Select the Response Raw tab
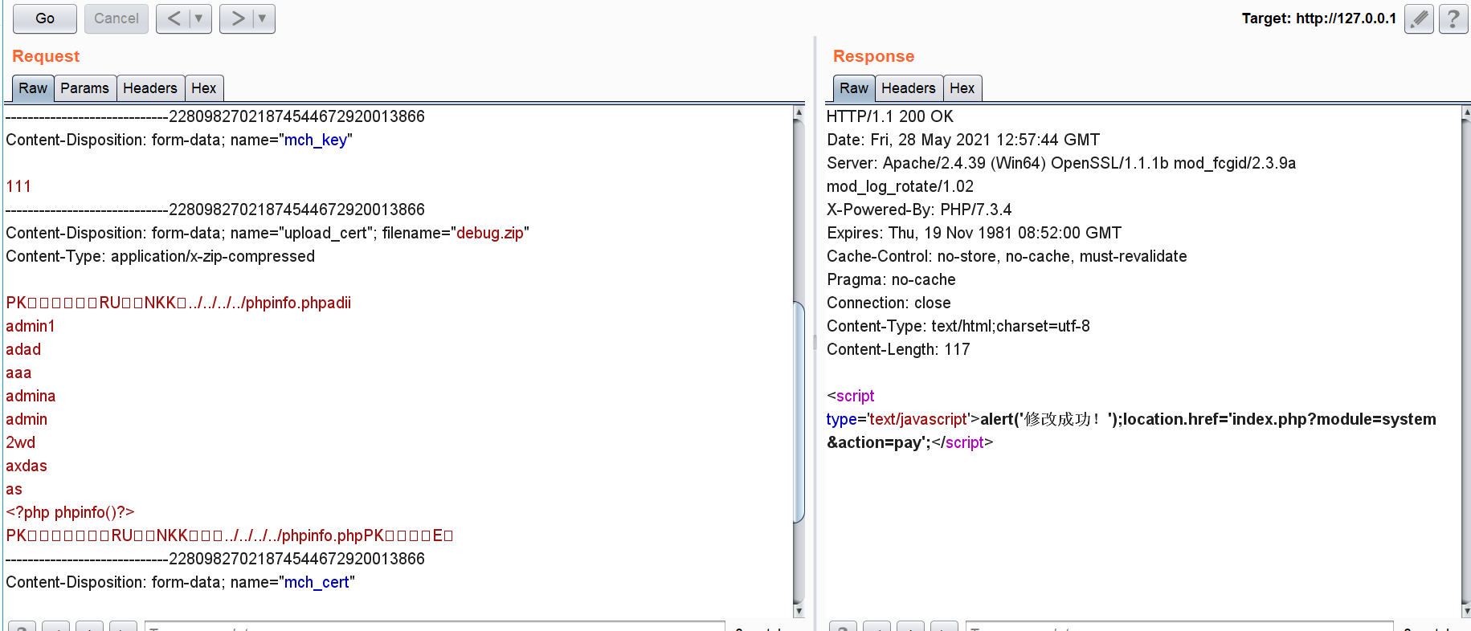The width and height of the screenshot is (1471, 631). (x=854, y=88)
